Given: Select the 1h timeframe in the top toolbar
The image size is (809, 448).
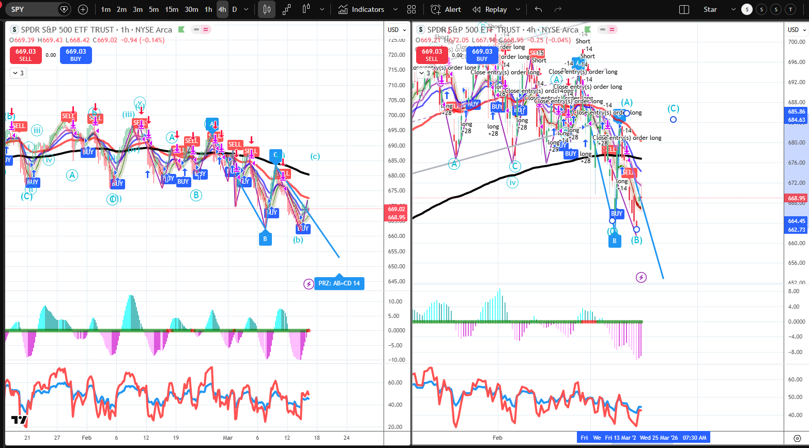Looking at the screenshot, I should [x=208, y=9].
